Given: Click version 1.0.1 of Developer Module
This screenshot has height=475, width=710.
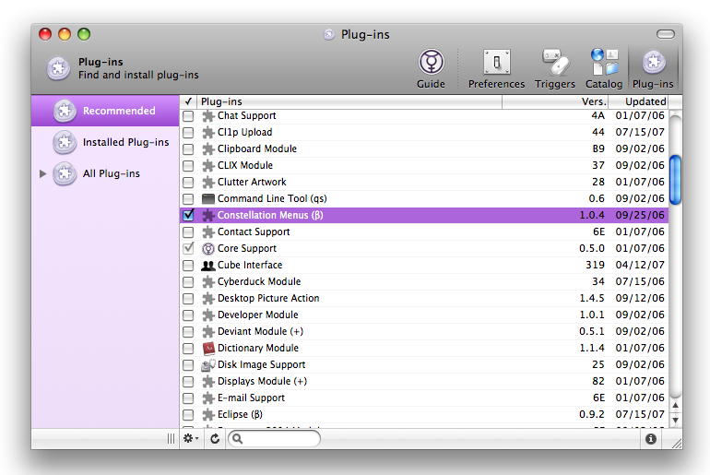Looking at the screenshot, I should (x=592, y=315).
